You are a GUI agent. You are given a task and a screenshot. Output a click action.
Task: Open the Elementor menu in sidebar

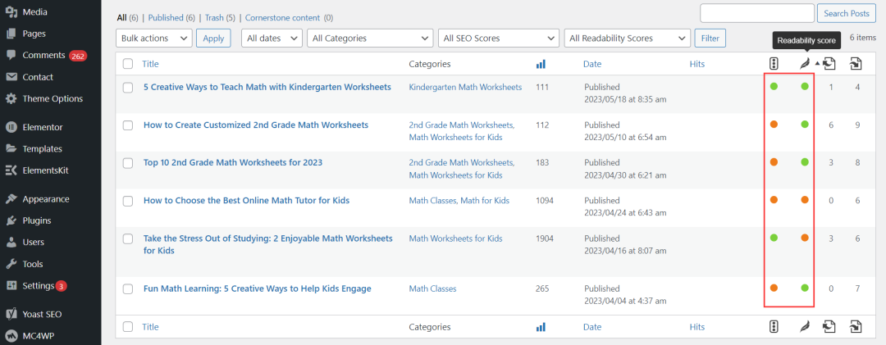(x=43, y=127)
